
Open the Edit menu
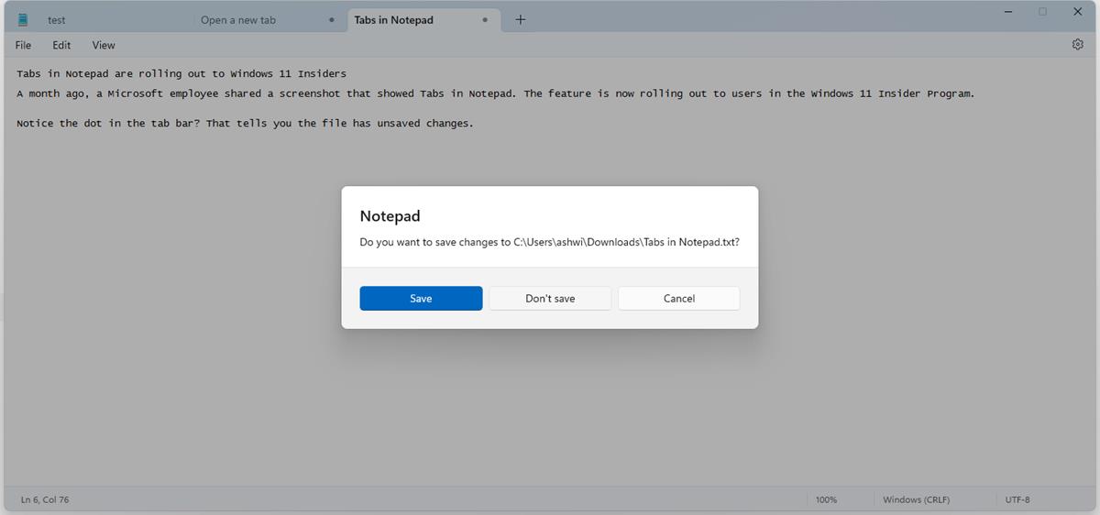[x=61, y=45]
